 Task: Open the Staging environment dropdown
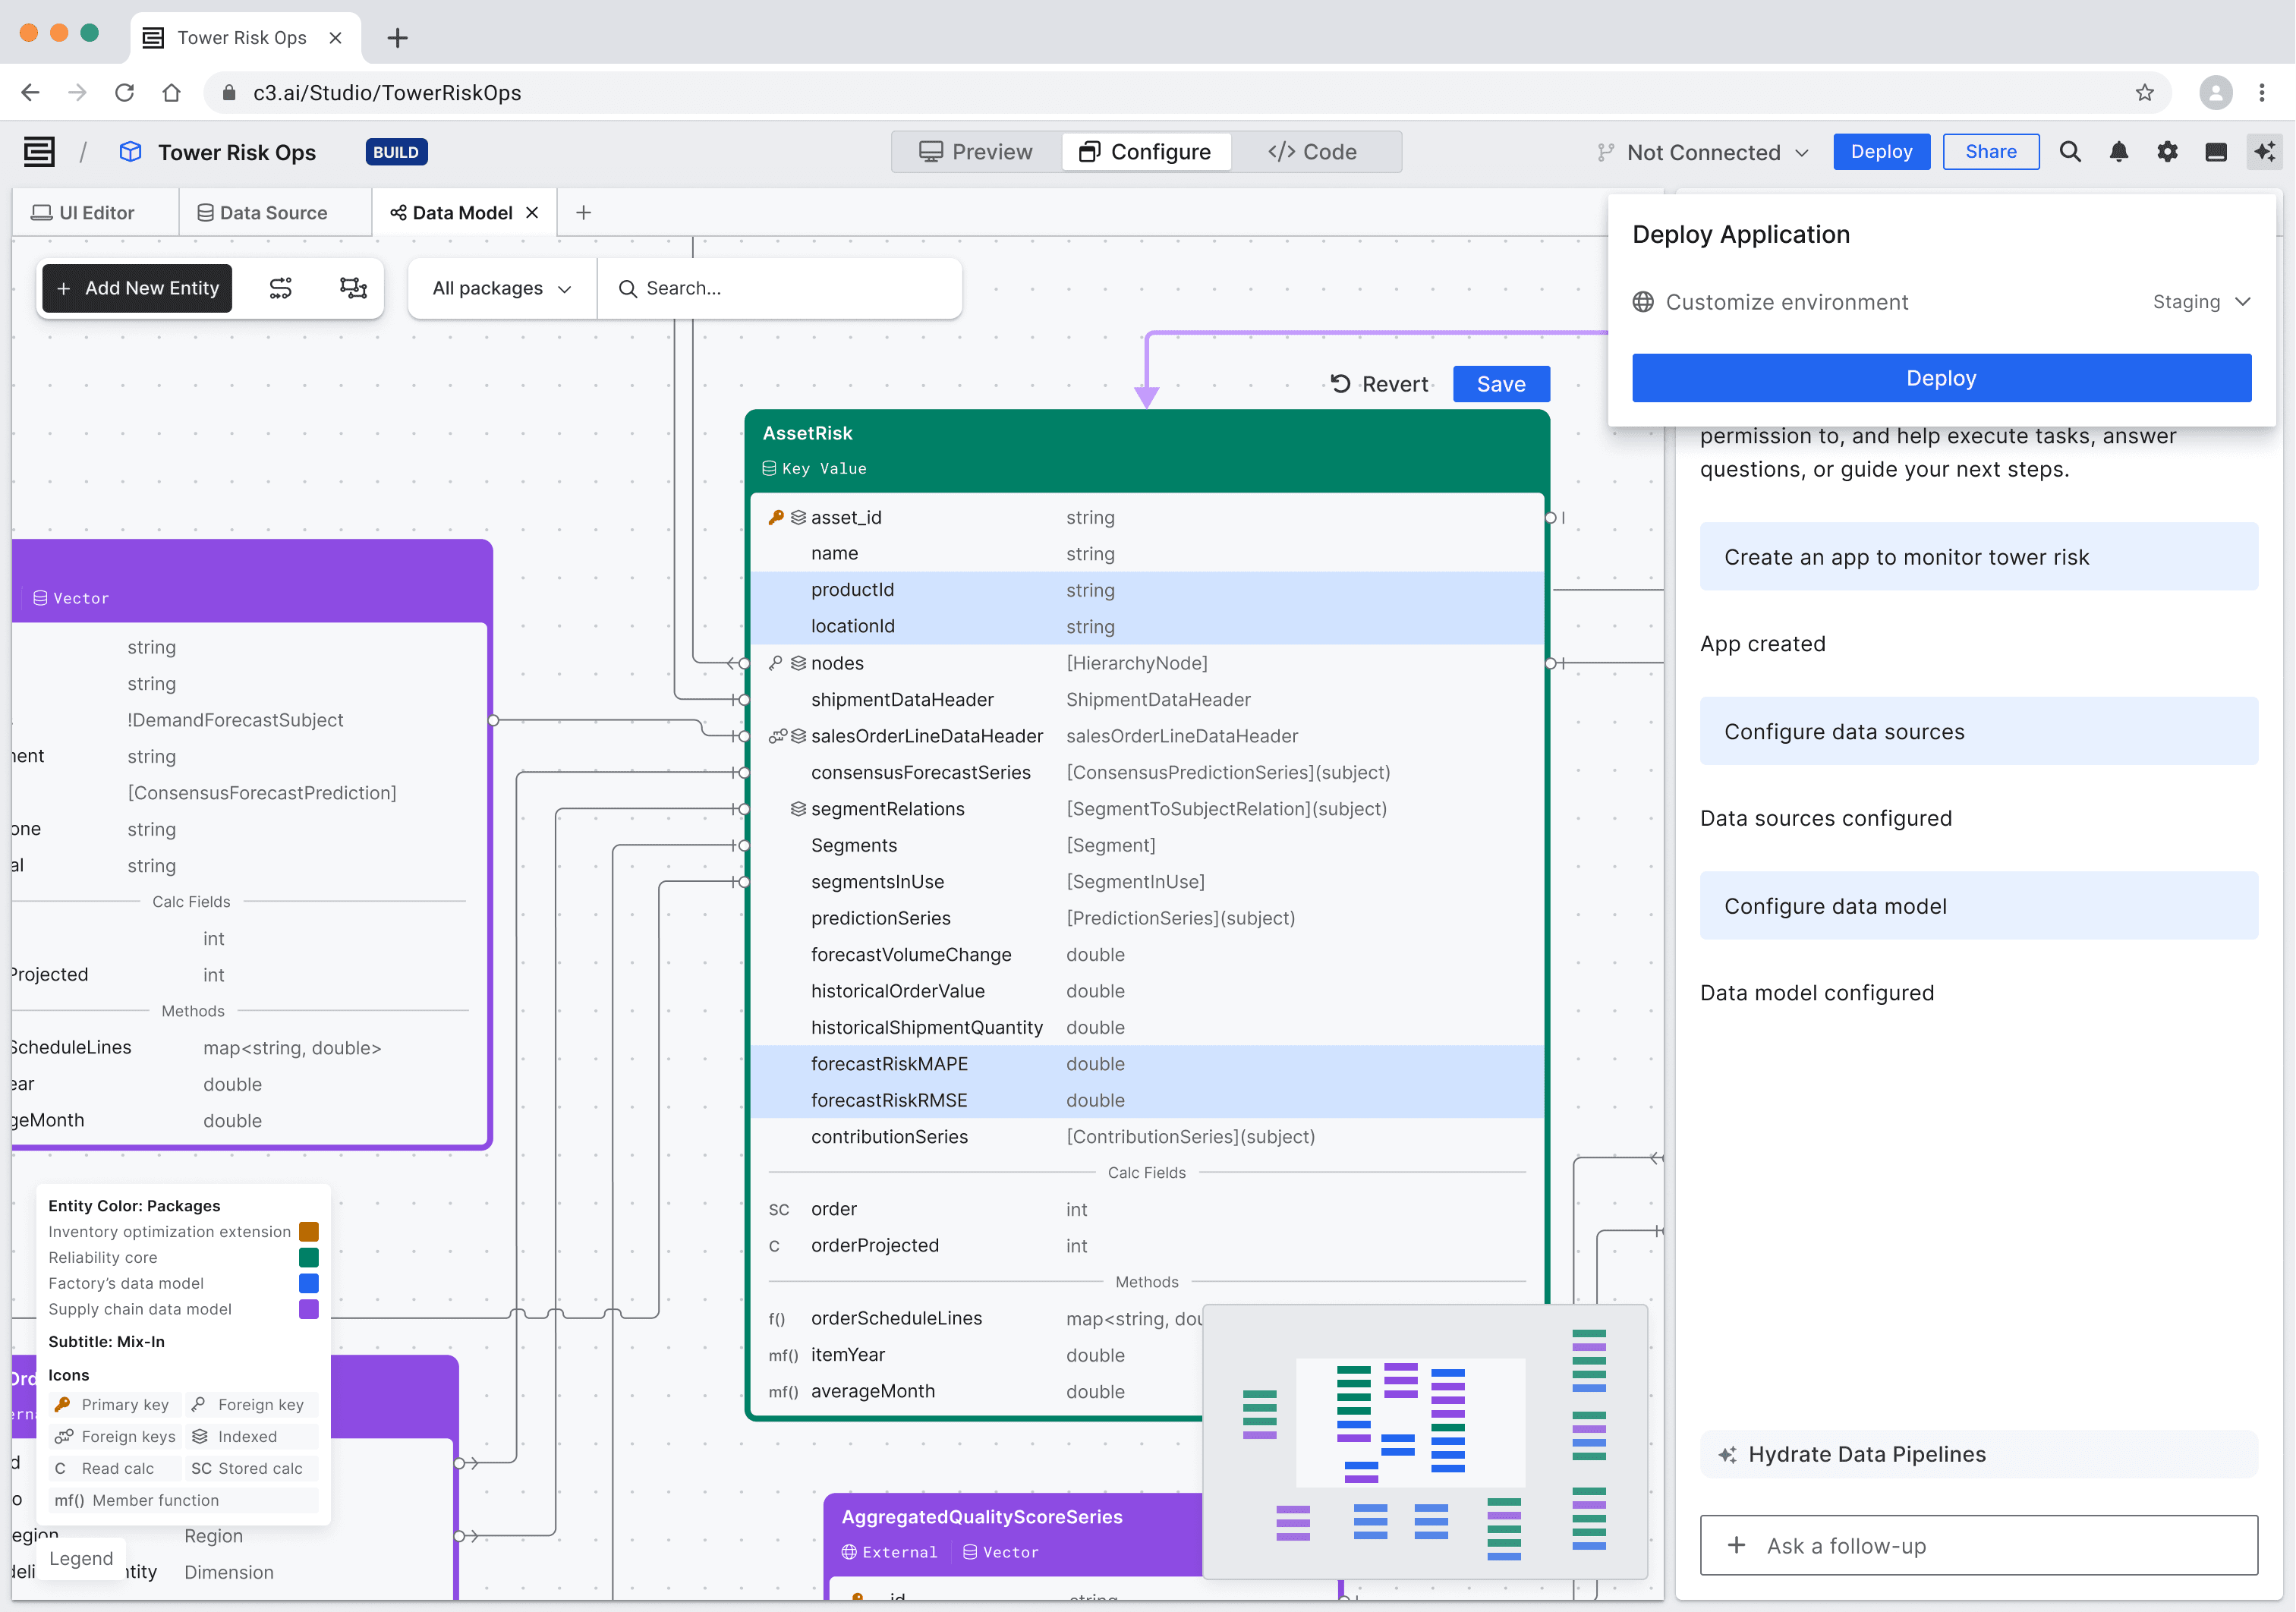pyautogui.click(x=2200, y=302)
